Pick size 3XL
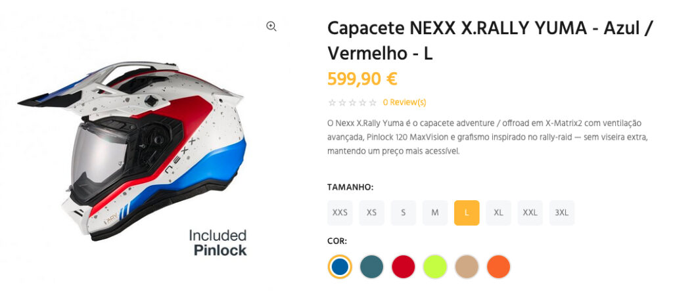 tap(562, 213)
